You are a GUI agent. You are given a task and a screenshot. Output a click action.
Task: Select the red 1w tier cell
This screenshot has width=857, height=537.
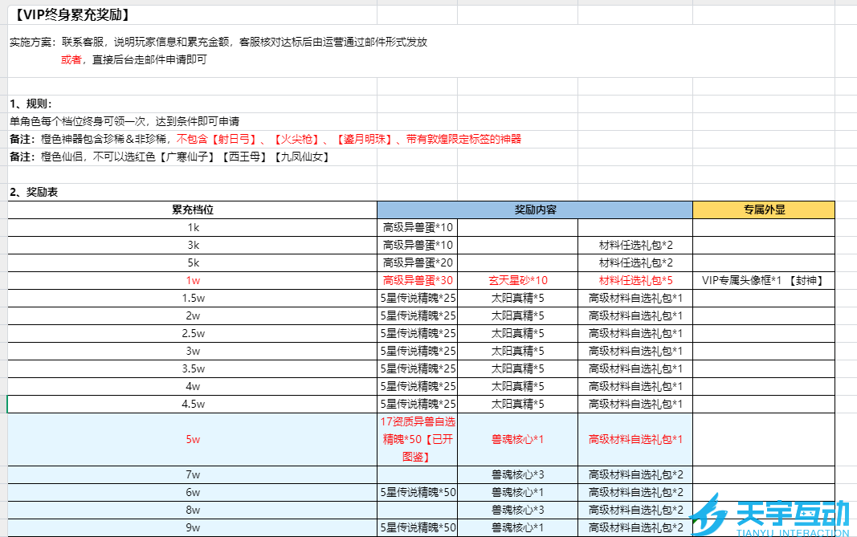point(193,280)
